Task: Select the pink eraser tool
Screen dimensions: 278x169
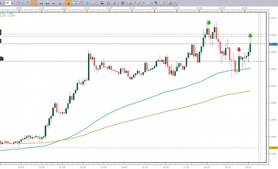Action: [x=163, y=3]
